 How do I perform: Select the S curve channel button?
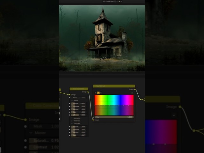[x=98, y=93]
